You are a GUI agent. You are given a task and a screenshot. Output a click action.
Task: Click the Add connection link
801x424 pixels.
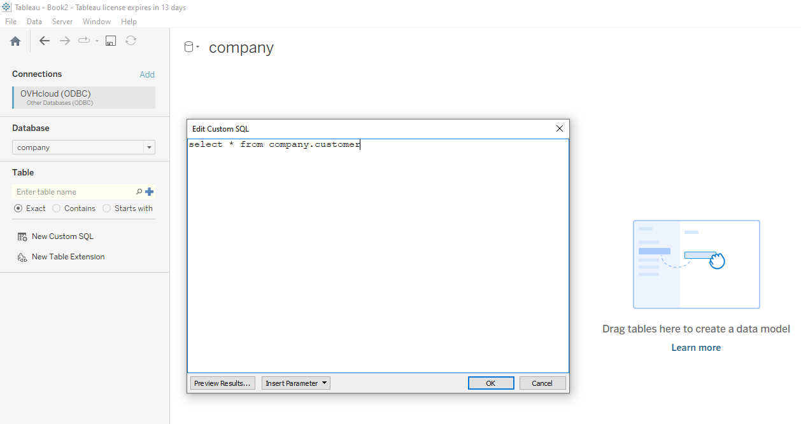tap(147, 74)
